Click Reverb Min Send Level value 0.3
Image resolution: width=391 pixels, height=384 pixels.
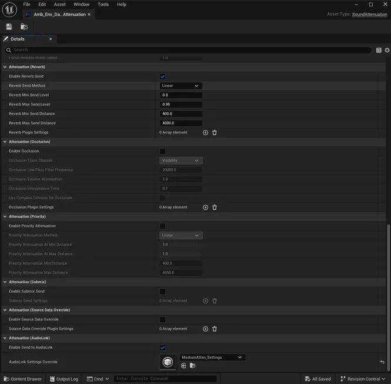181,95
